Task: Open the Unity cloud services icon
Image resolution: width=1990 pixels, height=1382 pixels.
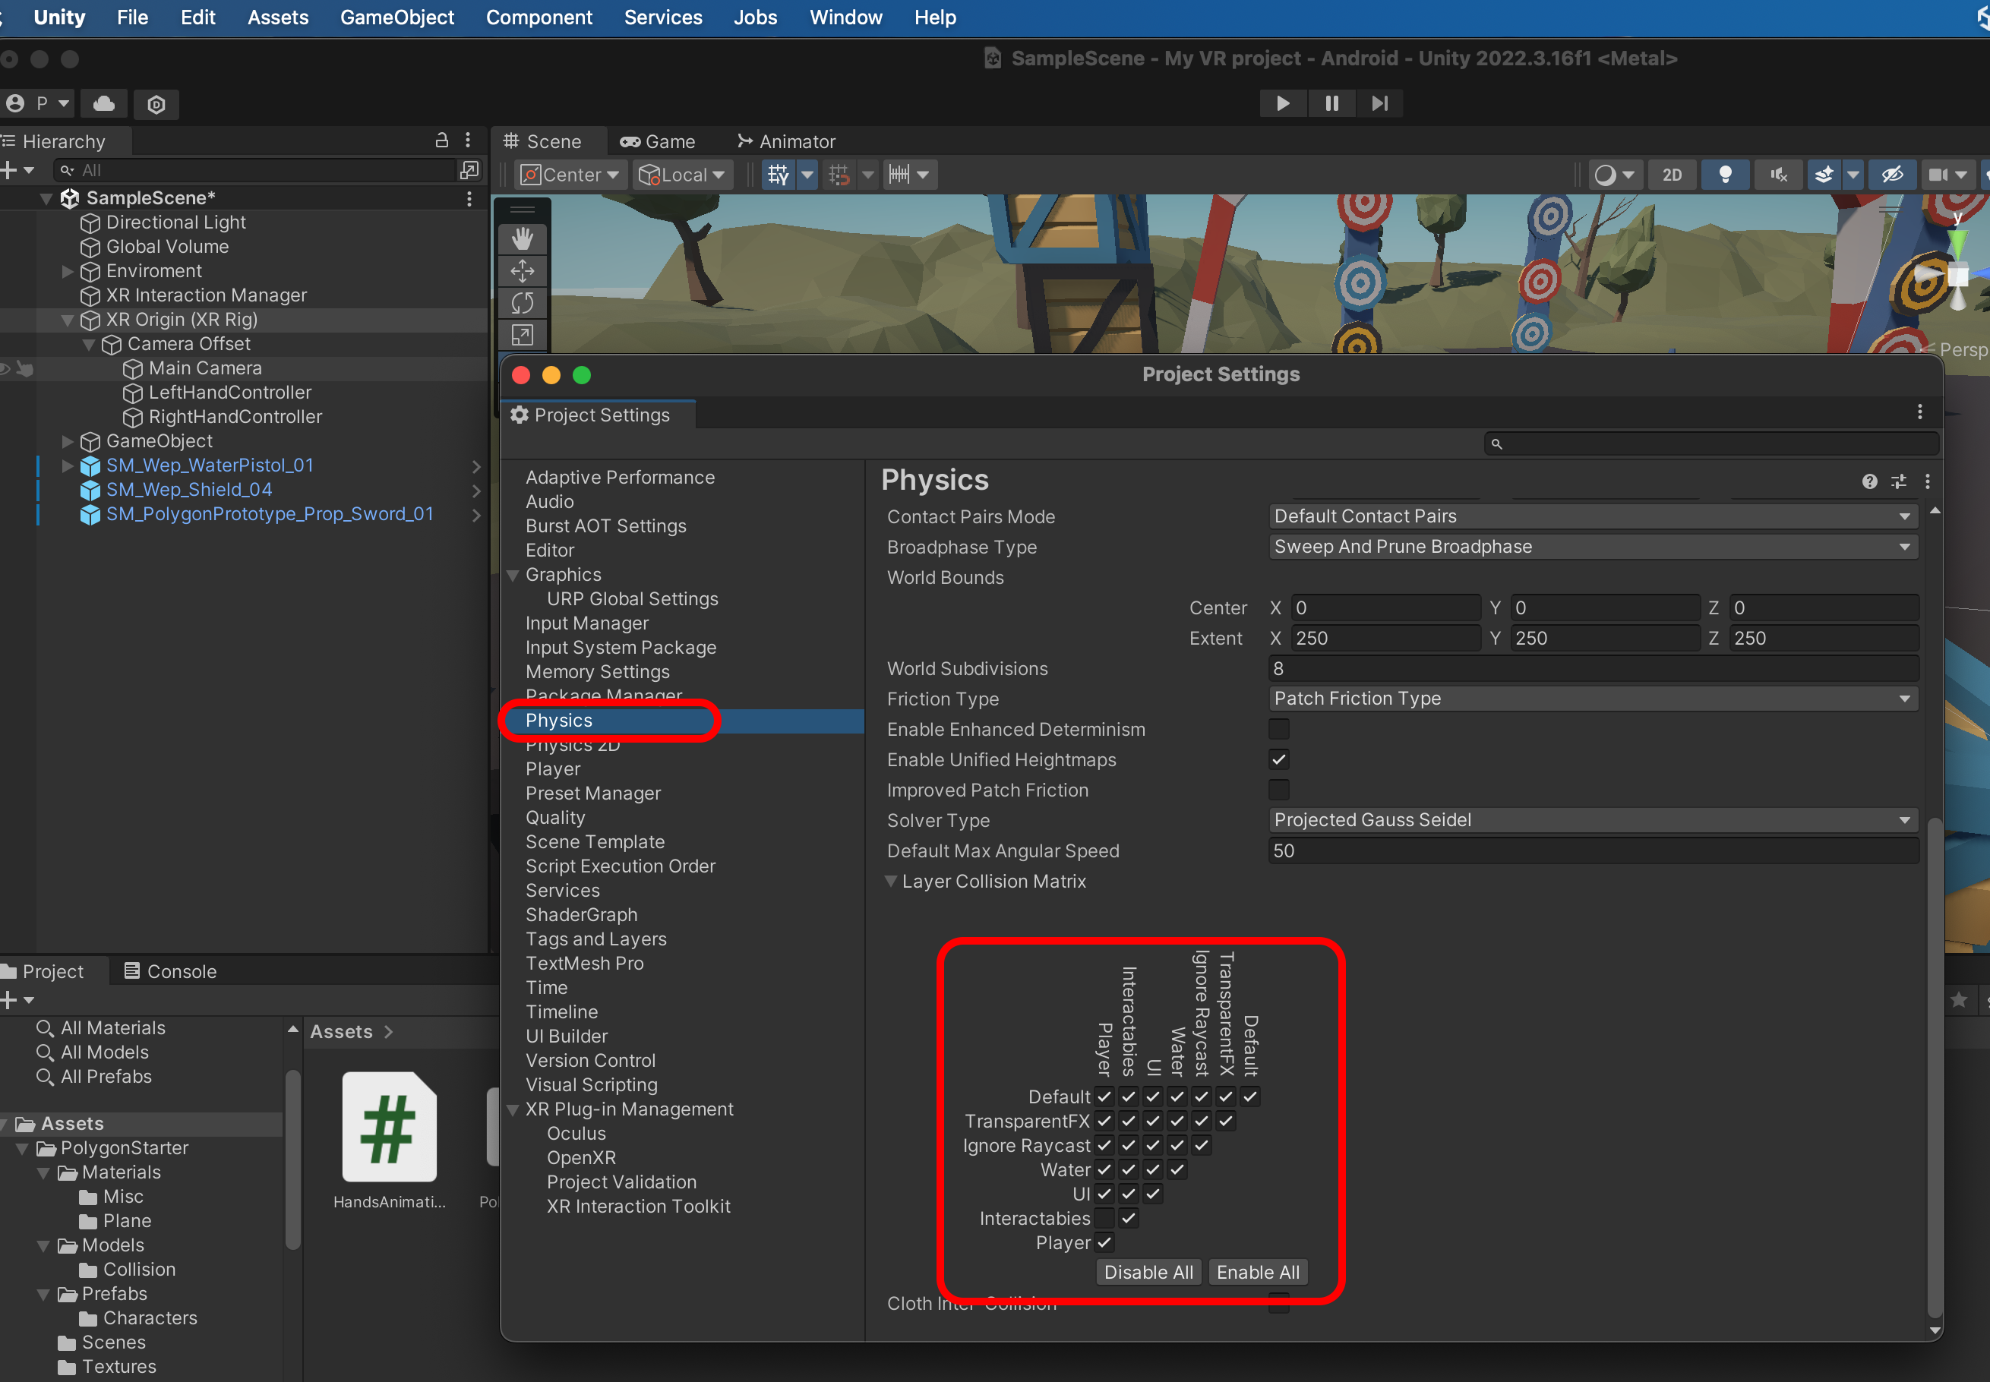Action: click(104, 104)
